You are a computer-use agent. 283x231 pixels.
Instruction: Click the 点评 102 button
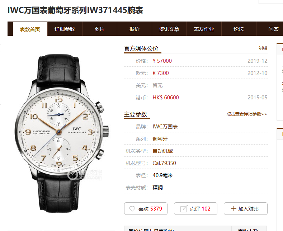coord(195,209)
